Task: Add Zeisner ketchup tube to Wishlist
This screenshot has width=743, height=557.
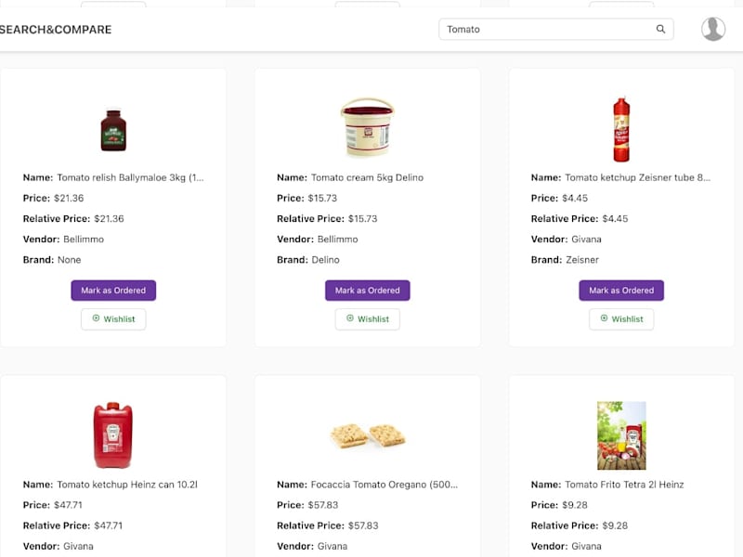Action: tap(621, 319)
